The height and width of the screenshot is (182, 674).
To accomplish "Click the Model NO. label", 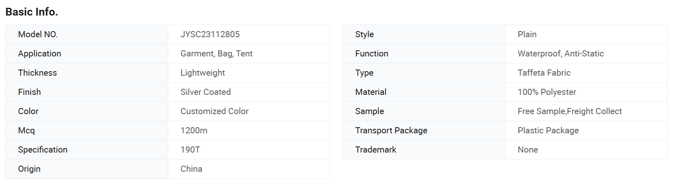I will click(38, 34).
